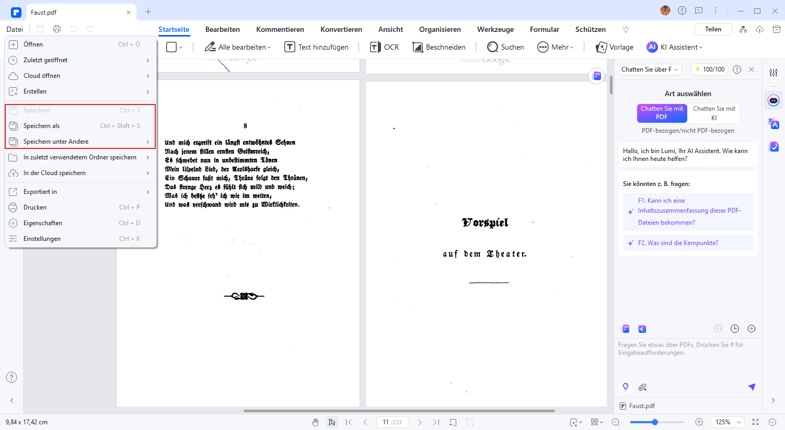
Task: Go to the first page button
Action: [349, 422]
